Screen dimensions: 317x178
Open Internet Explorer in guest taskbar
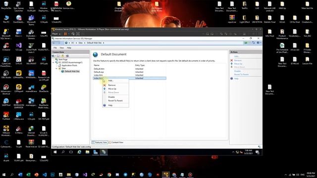click(79, 152)
